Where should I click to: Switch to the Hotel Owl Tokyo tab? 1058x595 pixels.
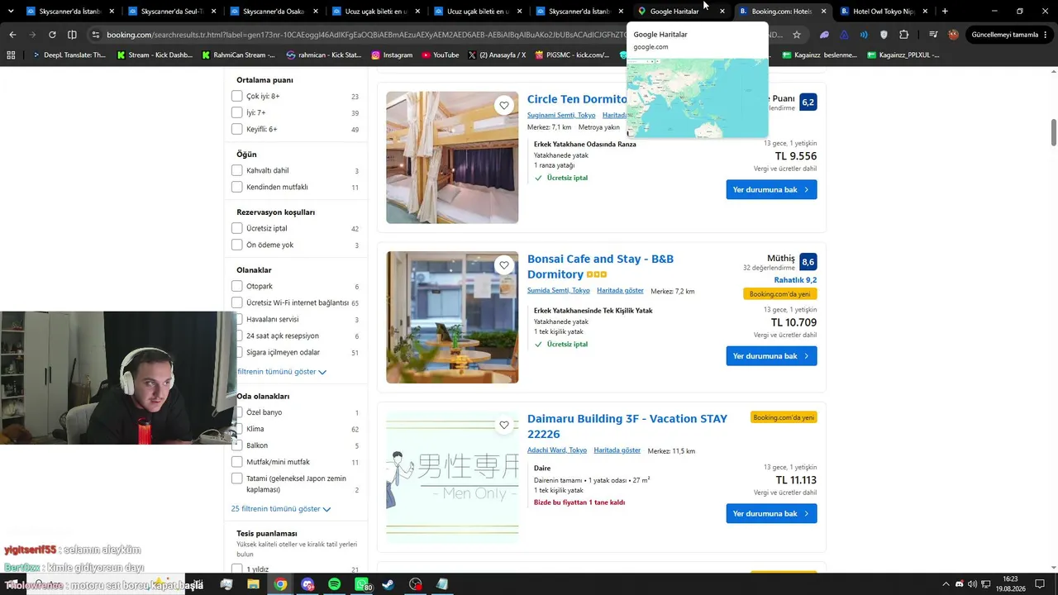884,12
